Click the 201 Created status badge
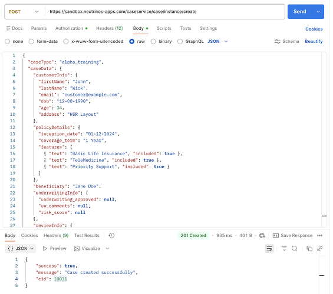333x294 pixels. point(193,236)
